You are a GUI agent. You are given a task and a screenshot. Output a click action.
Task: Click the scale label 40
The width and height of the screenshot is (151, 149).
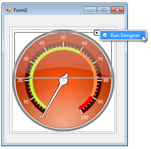(x=42, y=43)
